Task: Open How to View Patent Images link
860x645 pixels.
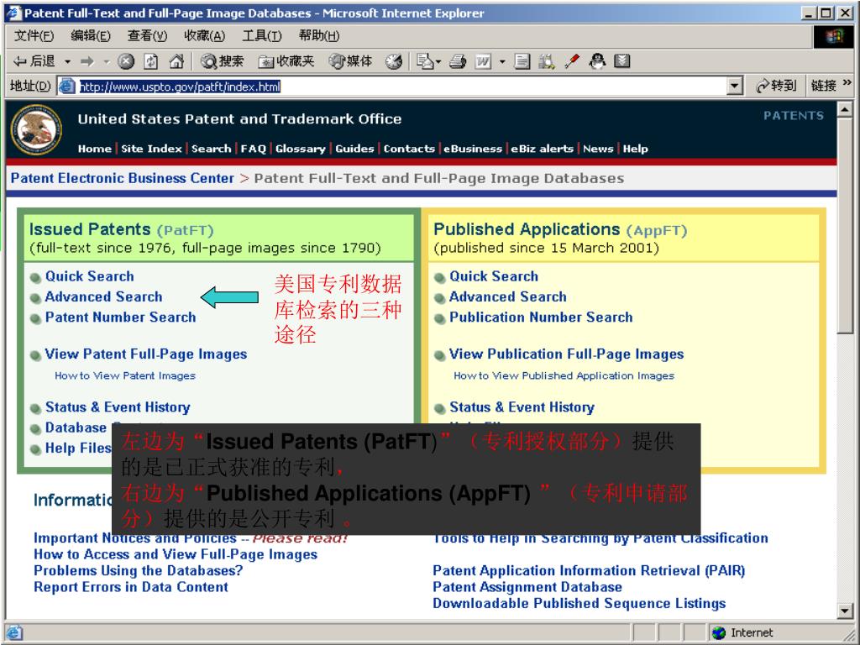Action: [x=125, y=375]
